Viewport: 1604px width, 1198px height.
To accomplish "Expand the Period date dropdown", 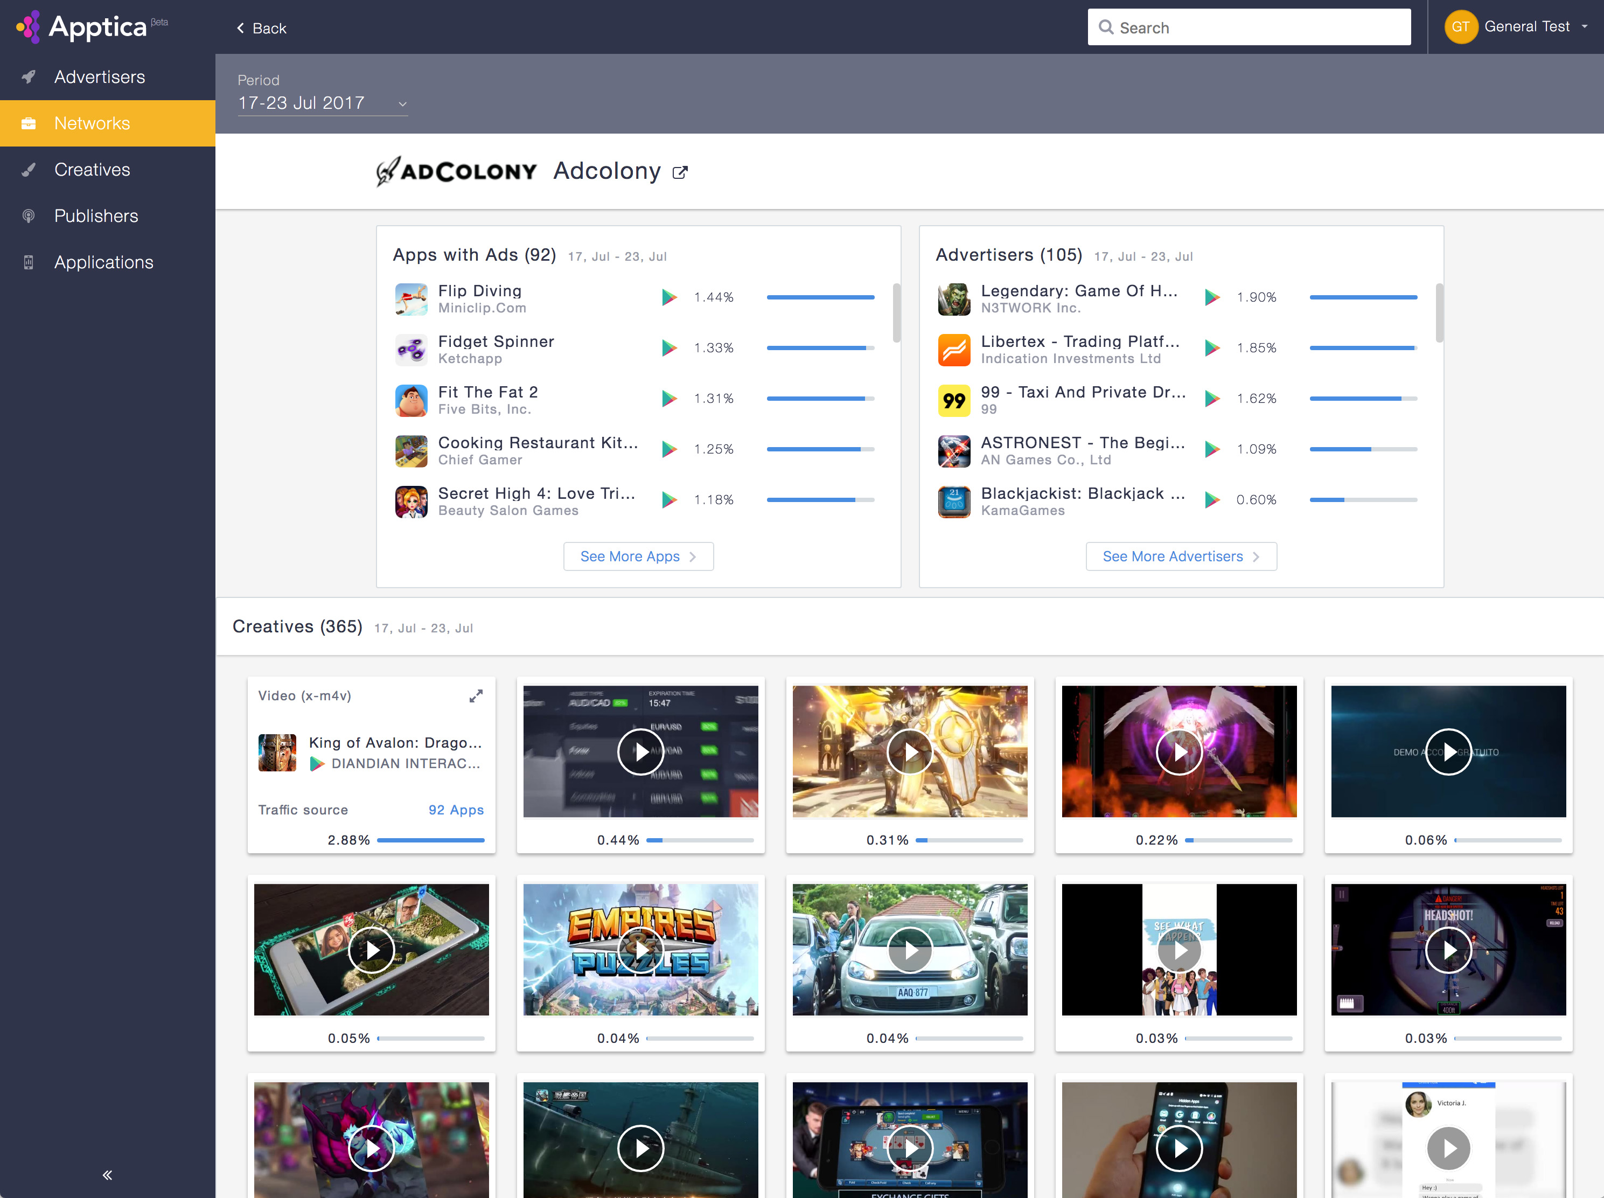I will coord(323,104).
